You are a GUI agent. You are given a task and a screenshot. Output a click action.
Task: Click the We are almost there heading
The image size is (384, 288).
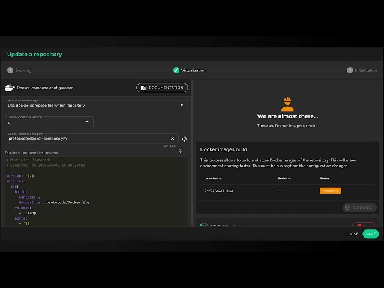287,116
